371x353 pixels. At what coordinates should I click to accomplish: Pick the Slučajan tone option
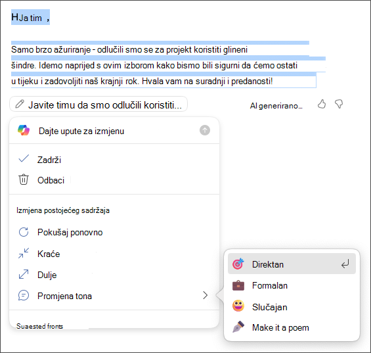(x=292, y=307)
